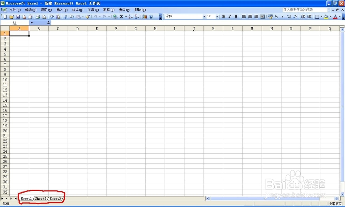345x207 pixels.
Task: Apply red font color A
Action: click(x=335, y=17)
